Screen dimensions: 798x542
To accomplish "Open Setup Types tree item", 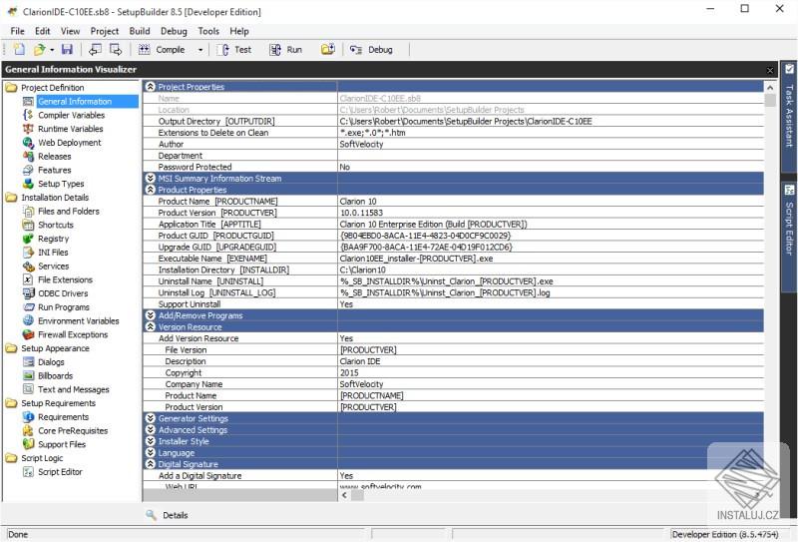I will tap(61, 184).
